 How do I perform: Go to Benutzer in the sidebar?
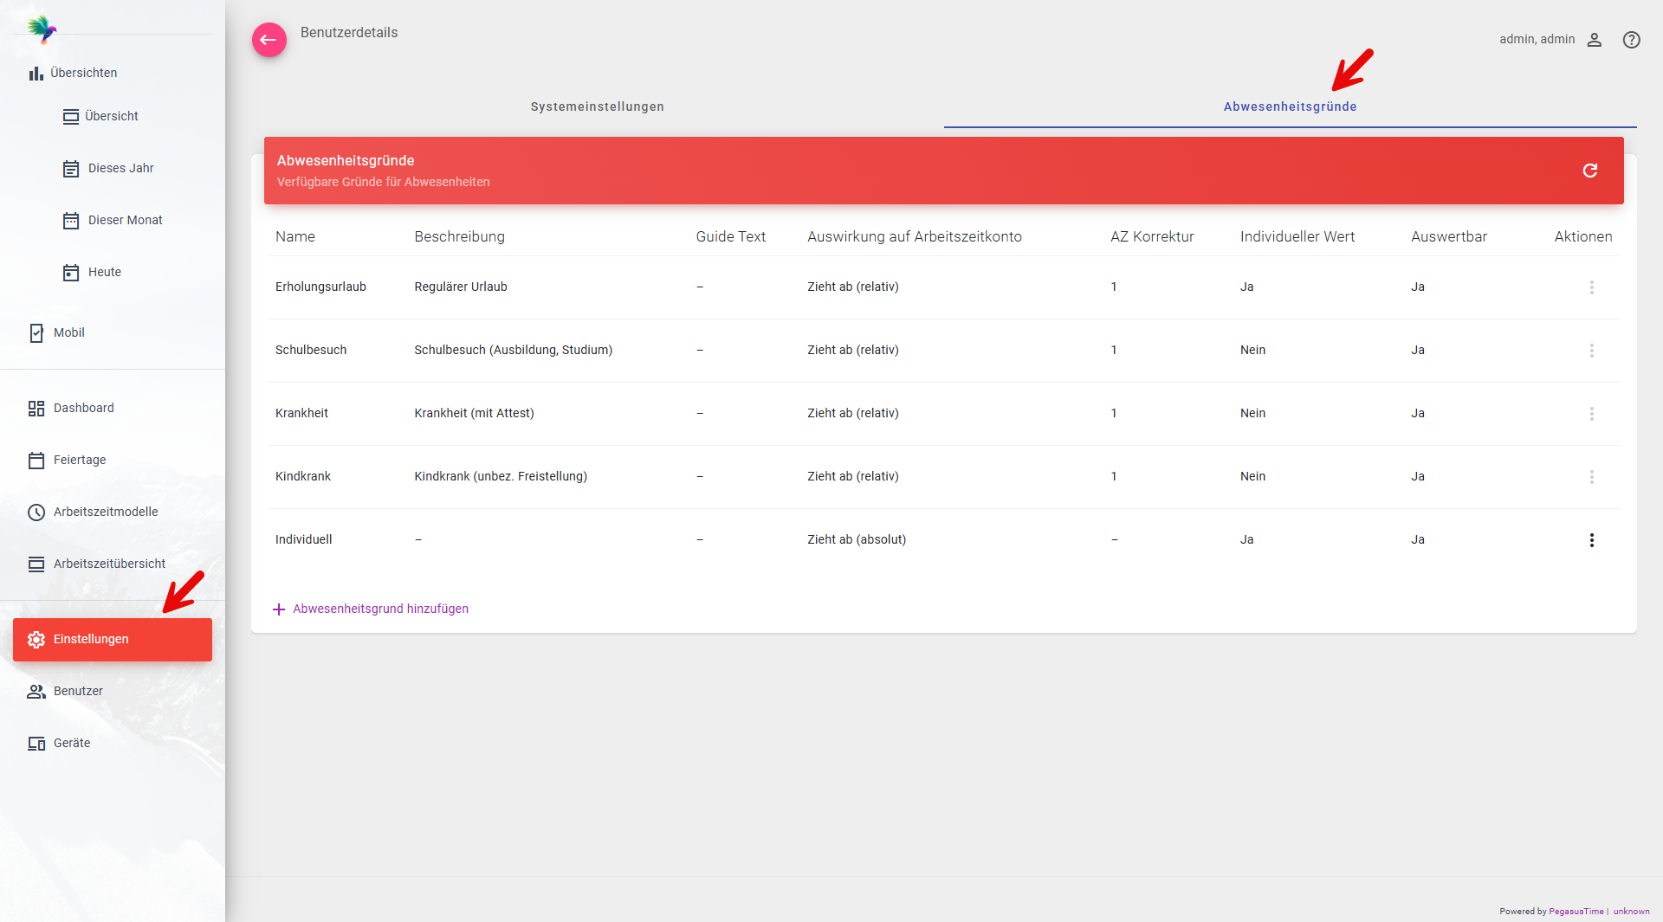(78, 691)
